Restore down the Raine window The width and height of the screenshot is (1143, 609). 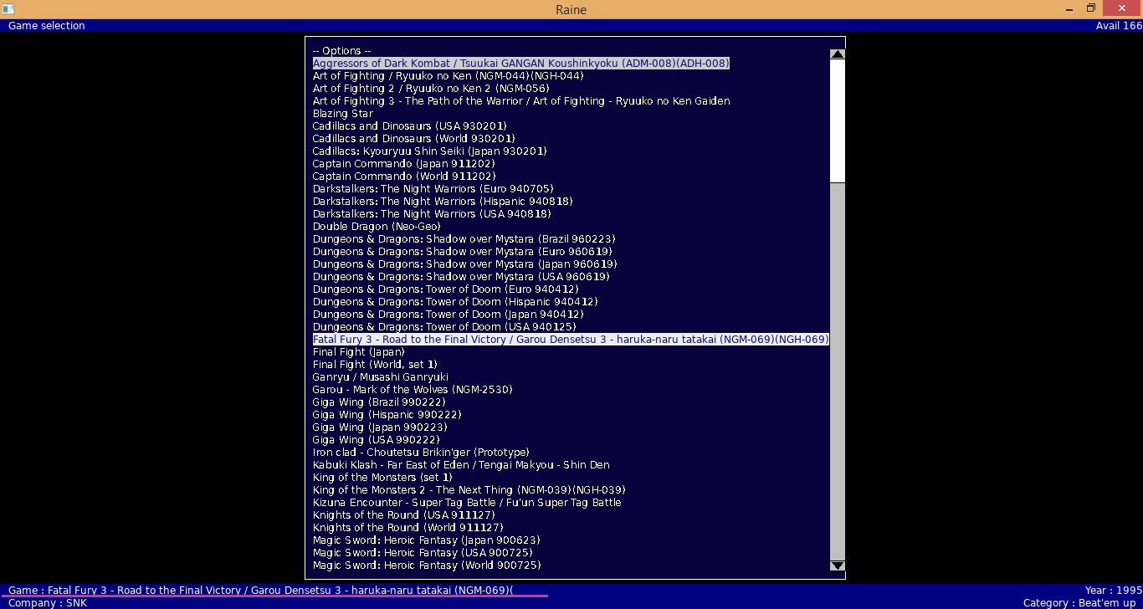click(x=1091, y=8)
